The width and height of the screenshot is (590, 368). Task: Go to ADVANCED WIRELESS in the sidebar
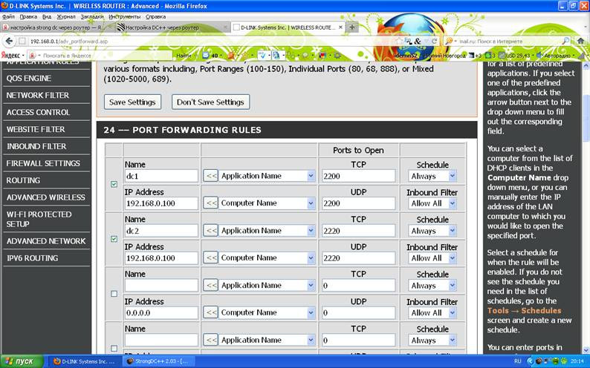[x=47, y=197]
